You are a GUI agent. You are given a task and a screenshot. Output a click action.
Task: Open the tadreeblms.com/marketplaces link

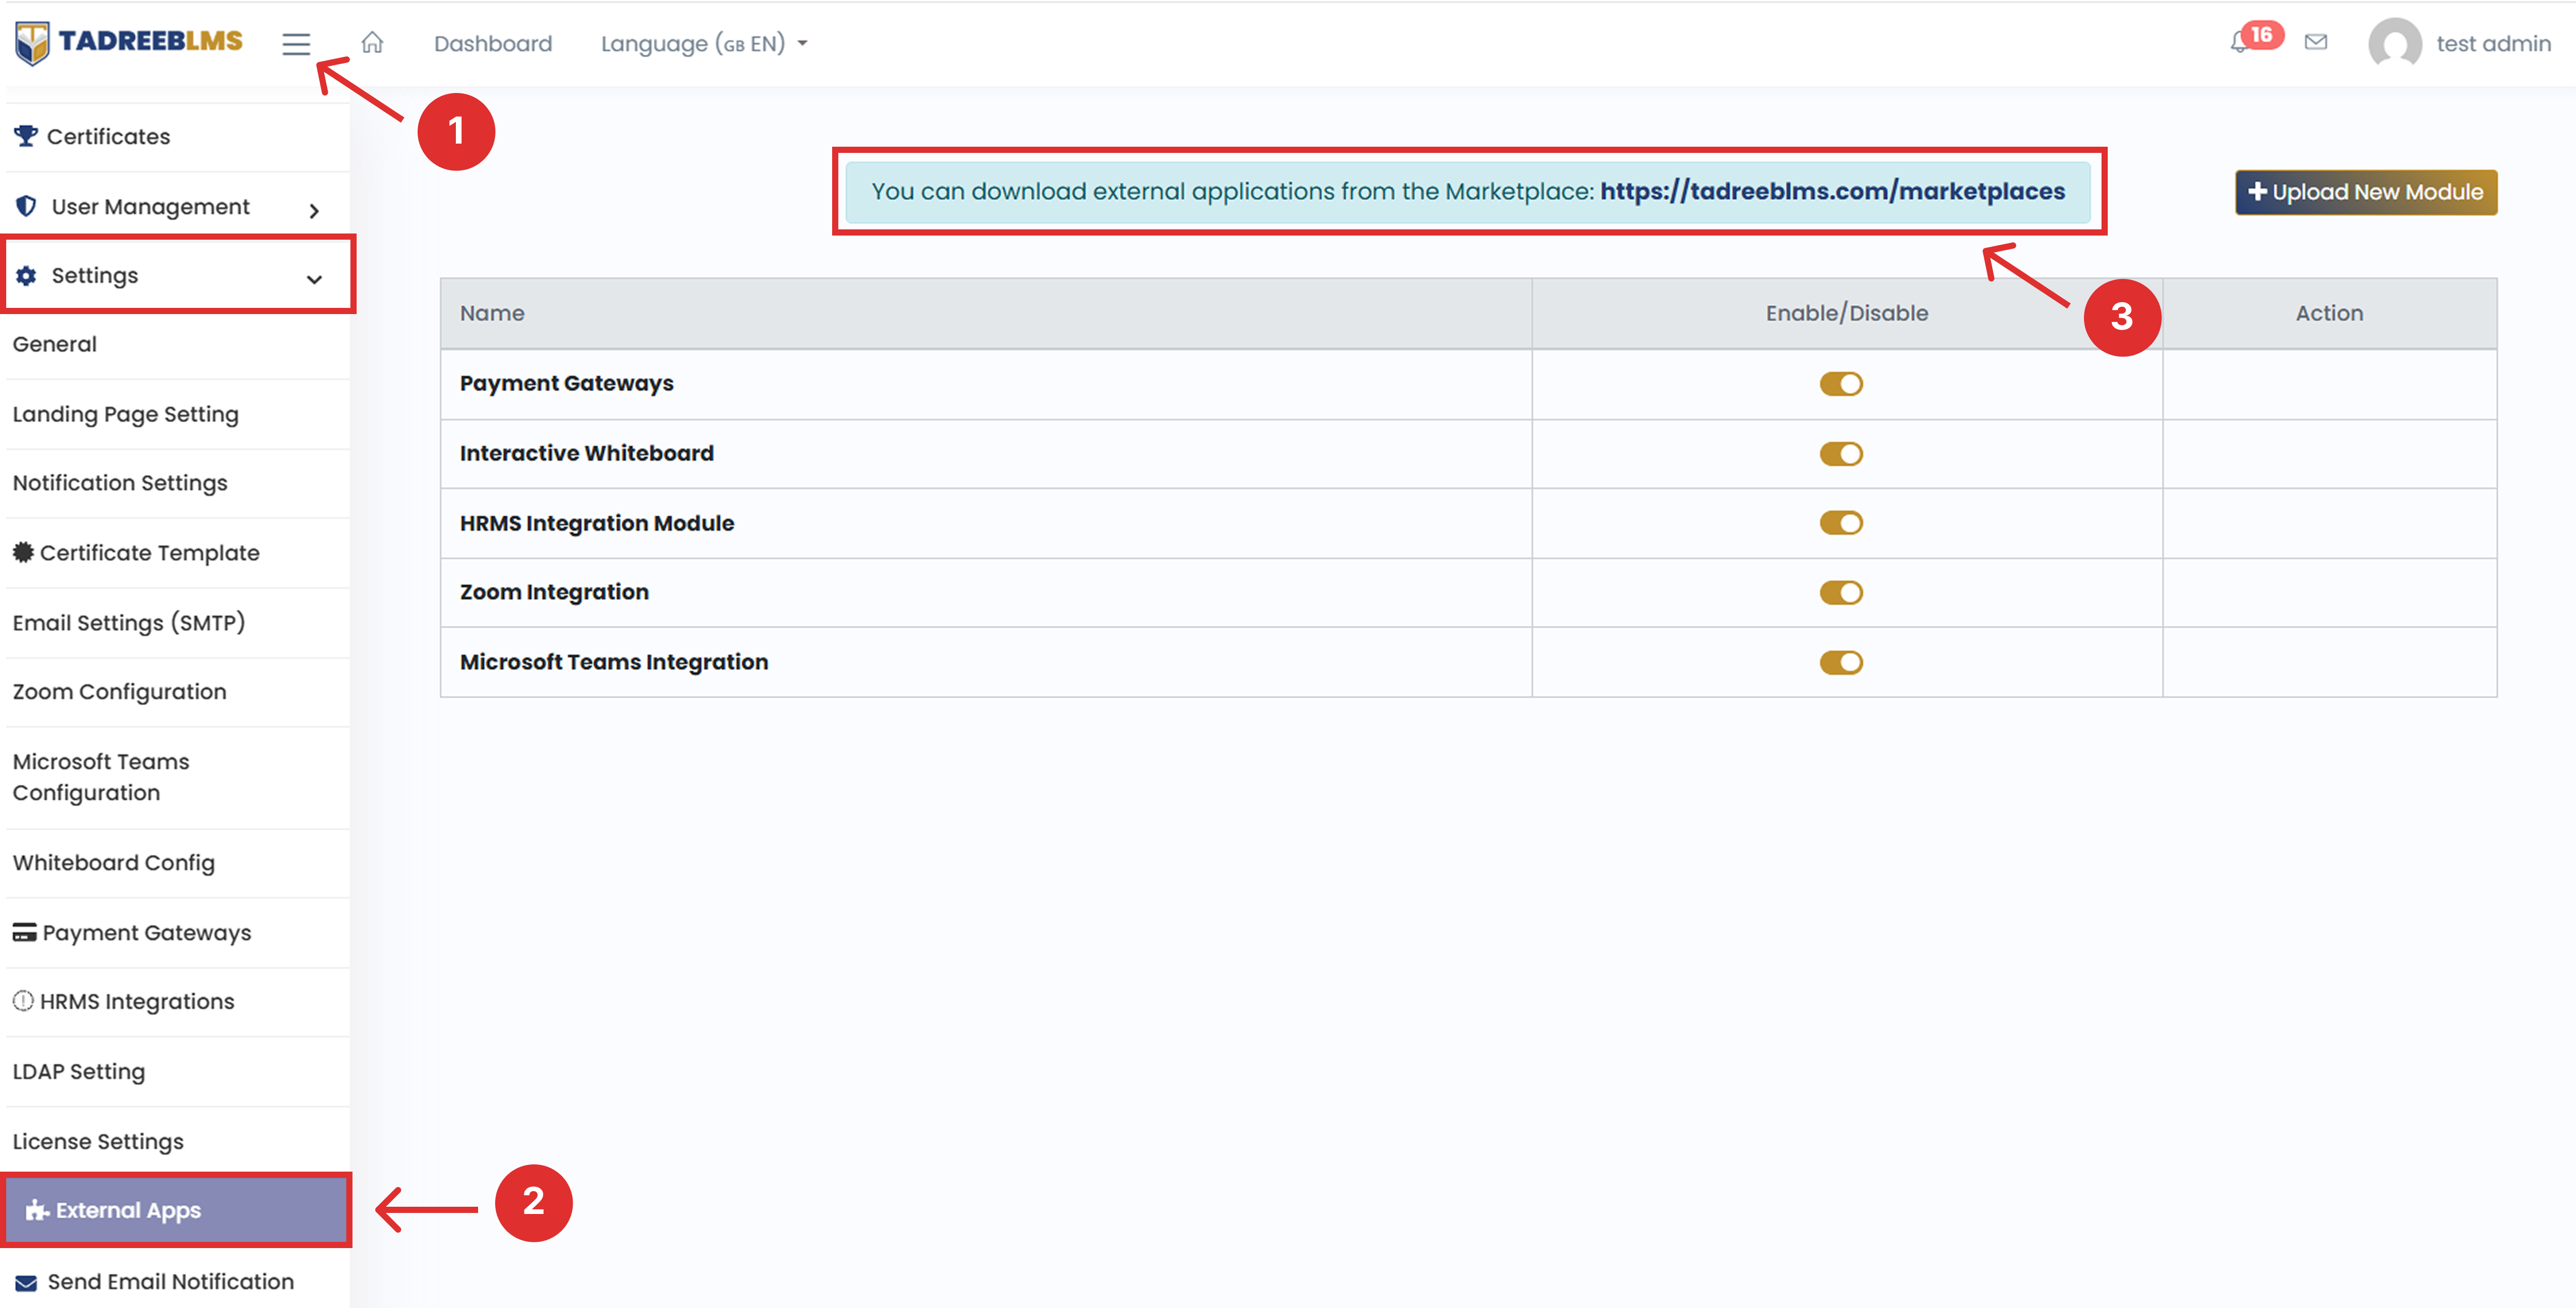pos(1832,191)
